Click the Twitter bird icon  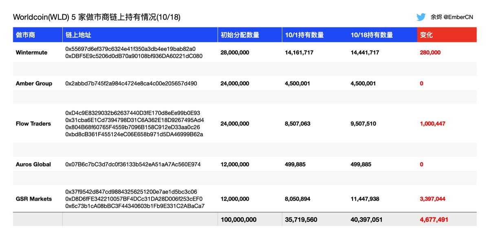pos(421,17)
